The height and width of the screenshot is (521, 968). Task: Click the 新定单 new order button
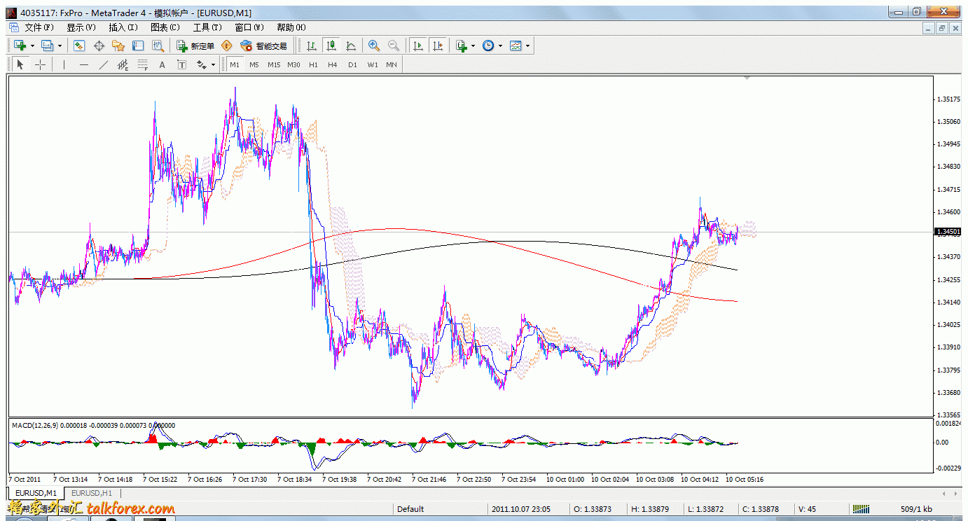(195, 46)
